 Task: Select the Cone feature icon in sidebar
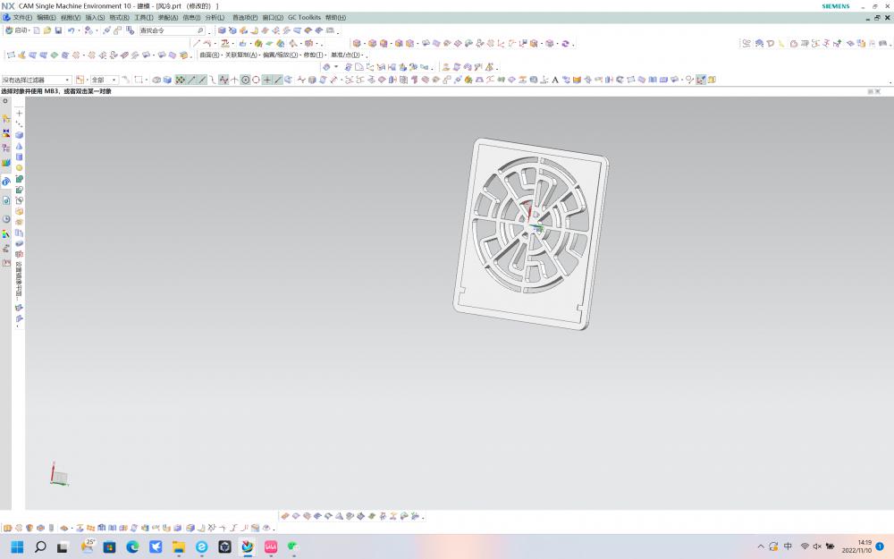coord(19,146)
